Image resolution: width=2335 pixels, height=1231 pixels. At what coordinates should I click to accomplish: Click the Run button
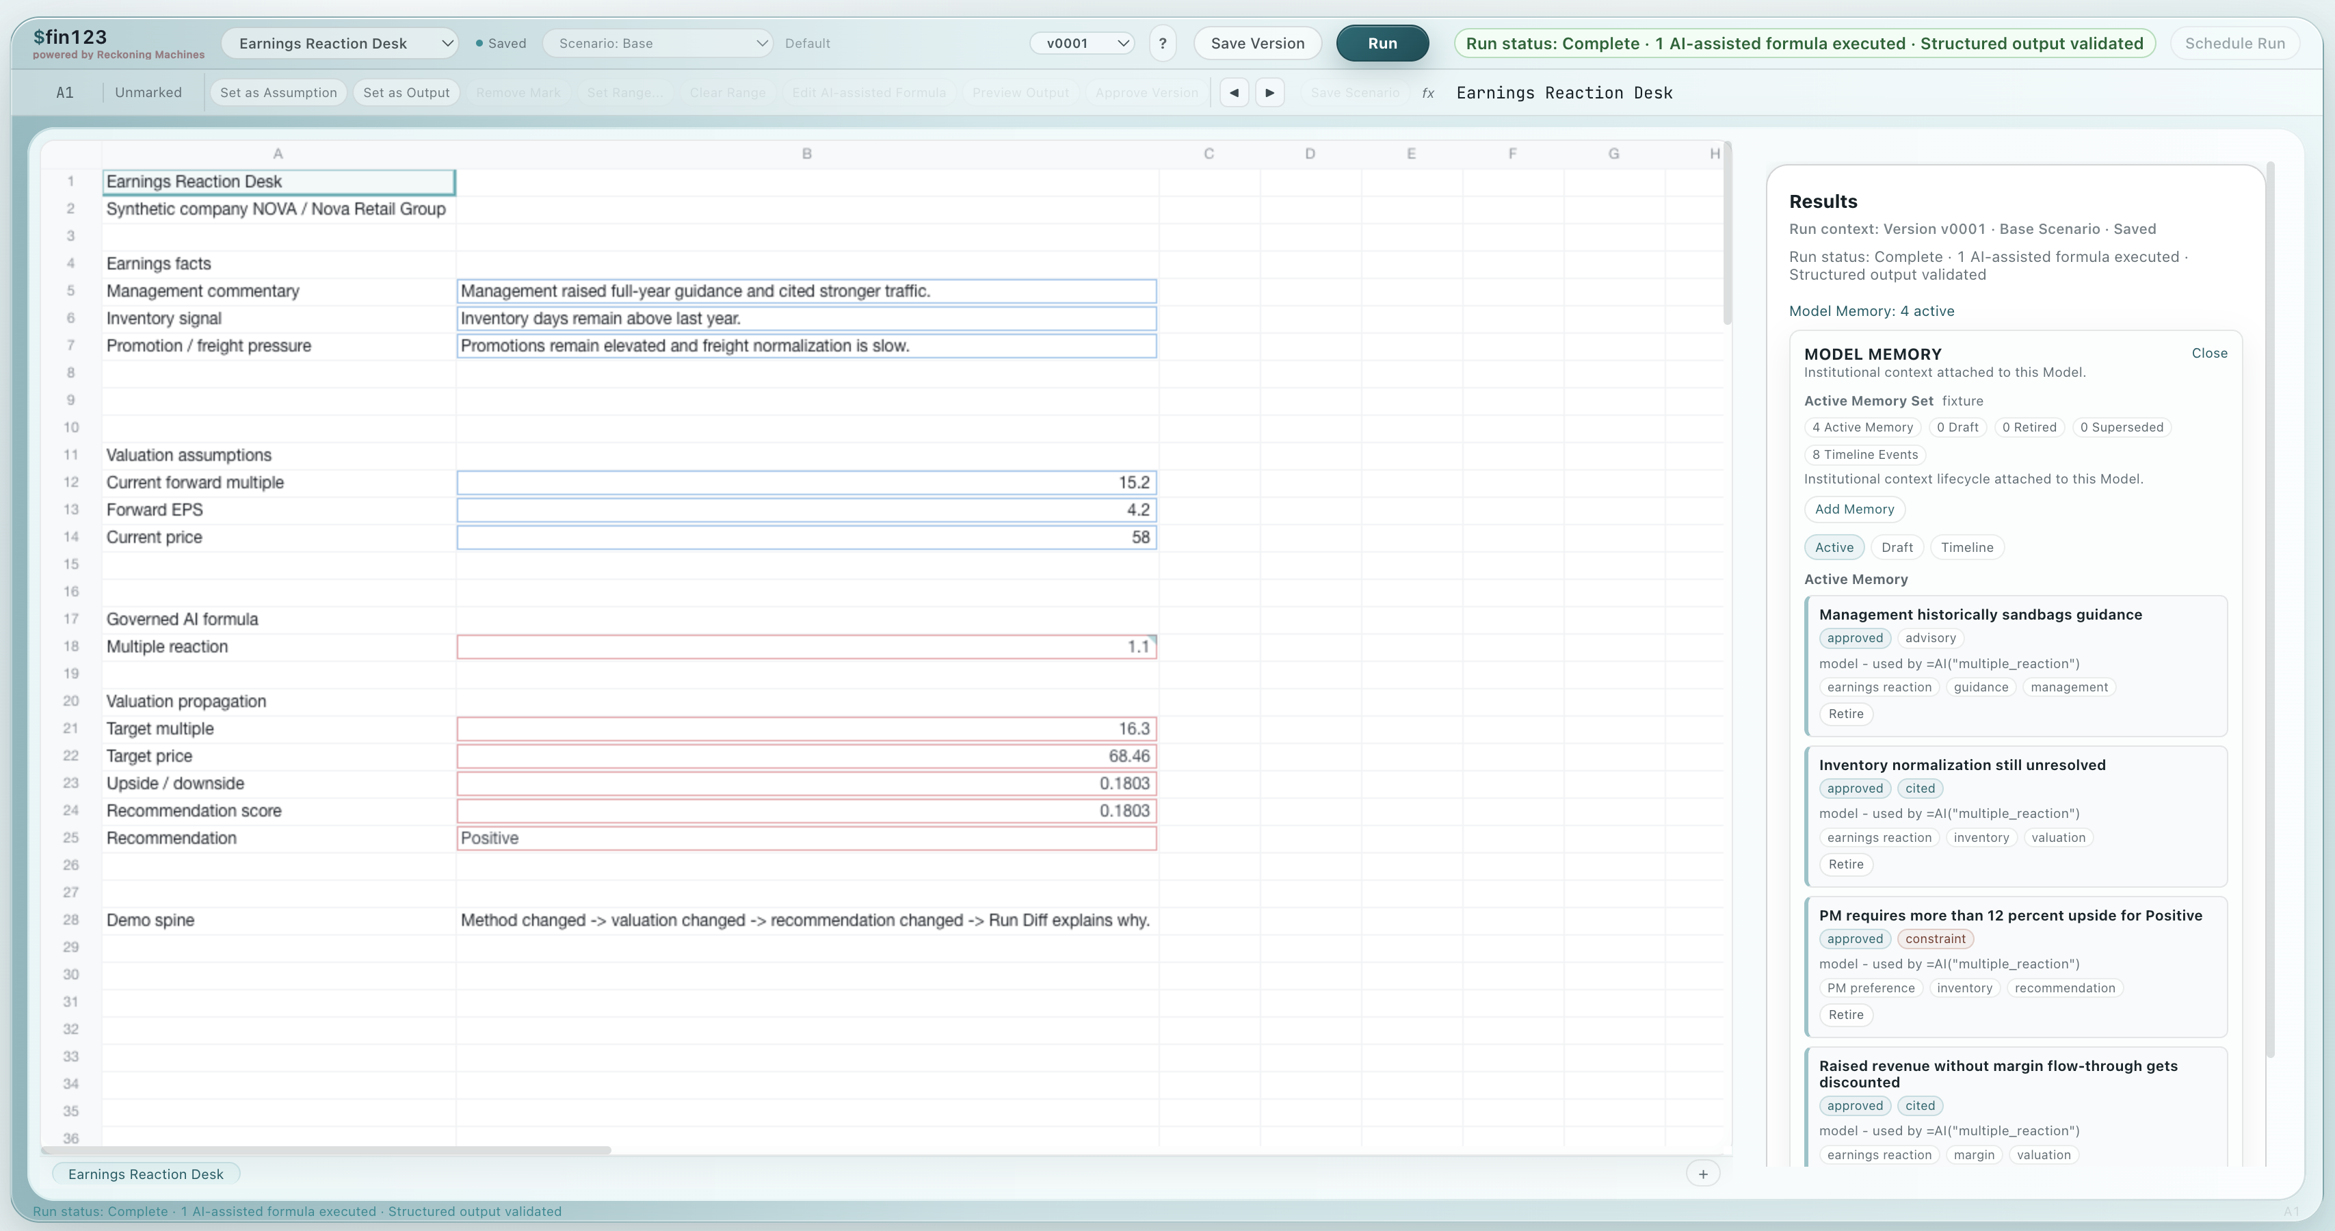(x=1382, y=44)
